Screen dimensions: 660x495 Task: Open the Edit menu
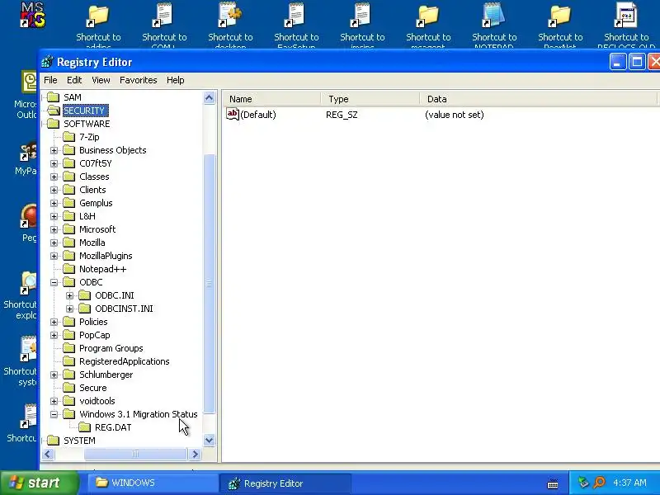(74, 80)
